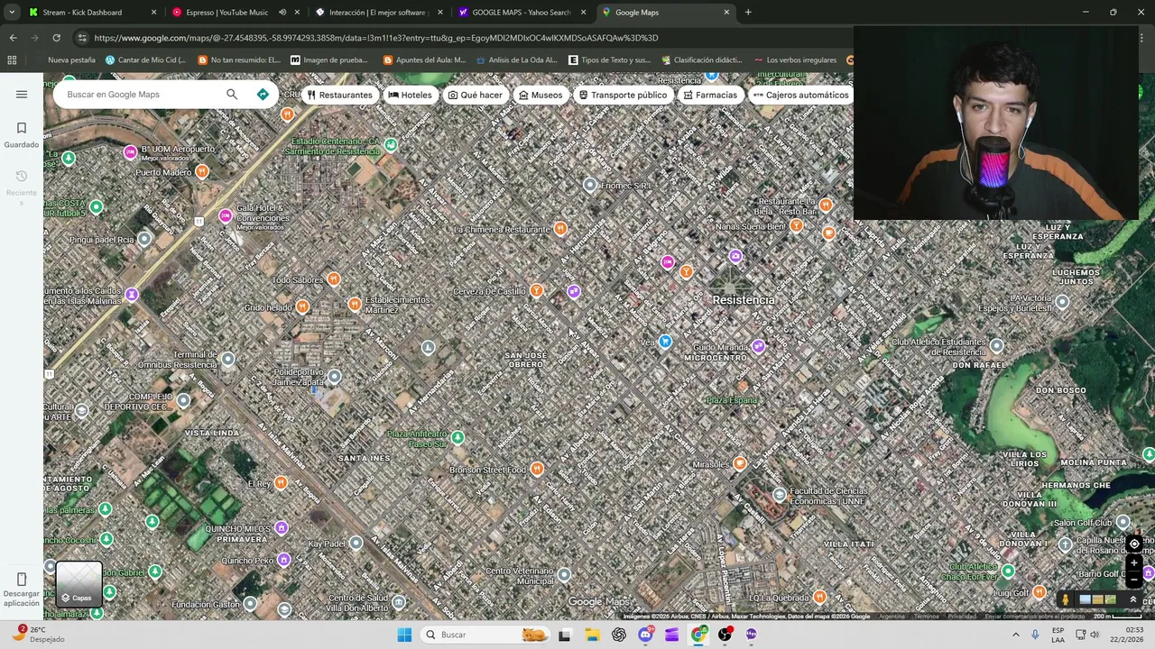Image resolution: width=1155 pixels, height=649 pixels.
Task: Open the browser apps grid icon
Action: [x=12, y=60]
